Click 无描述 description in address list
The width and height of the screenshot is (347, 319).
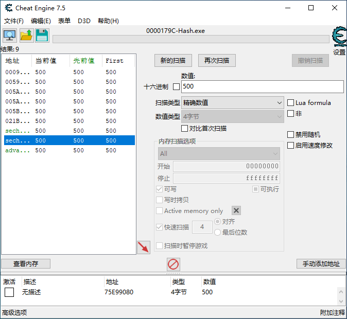click(31, 292)
